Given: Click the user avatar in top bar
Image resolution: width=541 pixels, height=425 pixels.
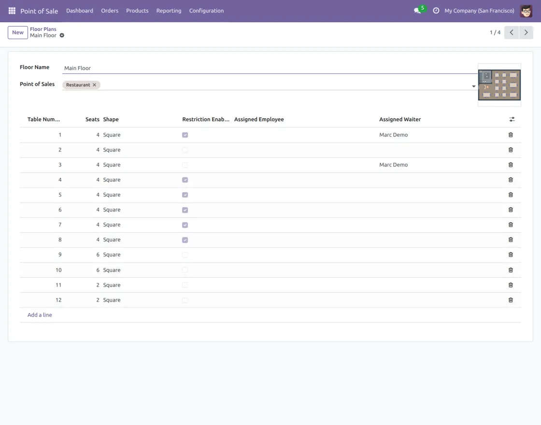Looking at the screenshot, I should coord(526,11).
